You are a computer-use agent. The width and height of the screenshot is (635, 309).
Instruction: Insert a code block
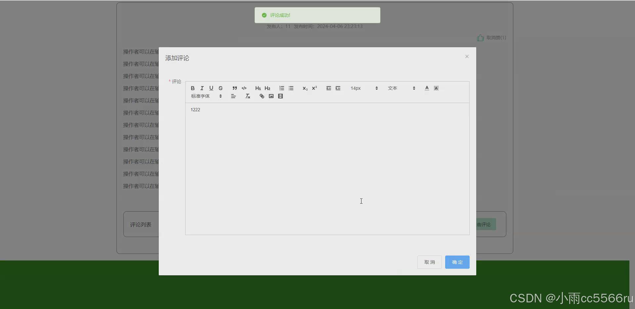click(x=244, y=88)
